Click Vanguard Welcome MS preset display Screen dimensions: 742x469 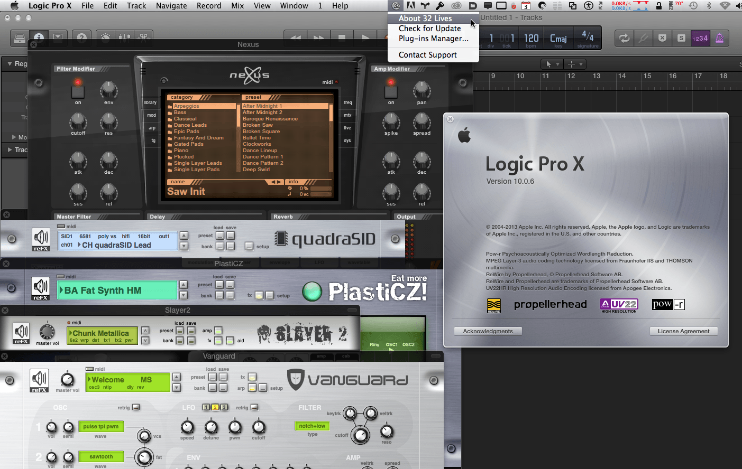click(x=128, y=382)
